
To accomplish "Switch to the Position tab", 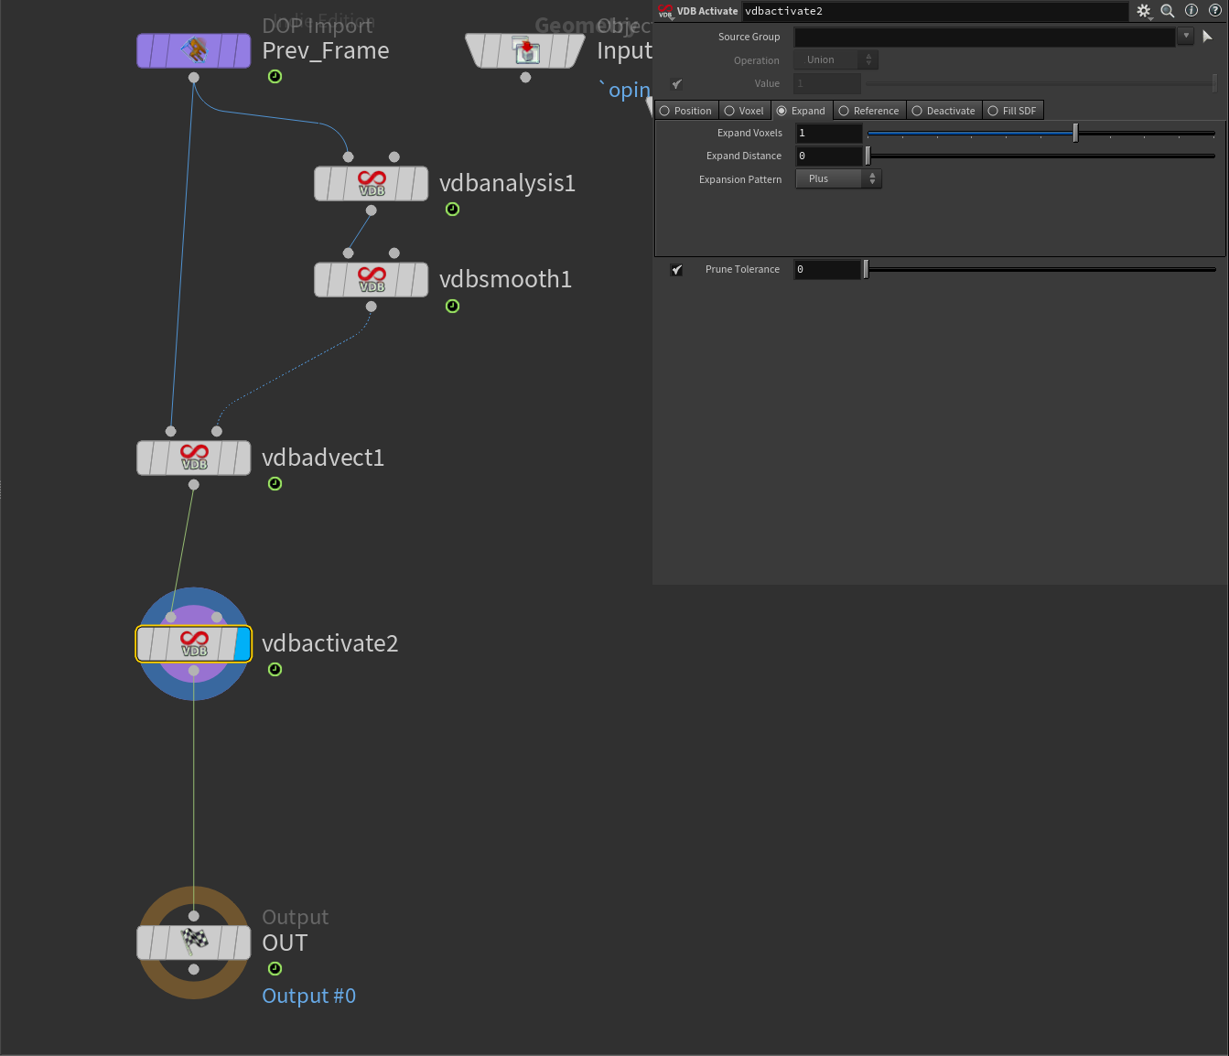I will 686,111.
